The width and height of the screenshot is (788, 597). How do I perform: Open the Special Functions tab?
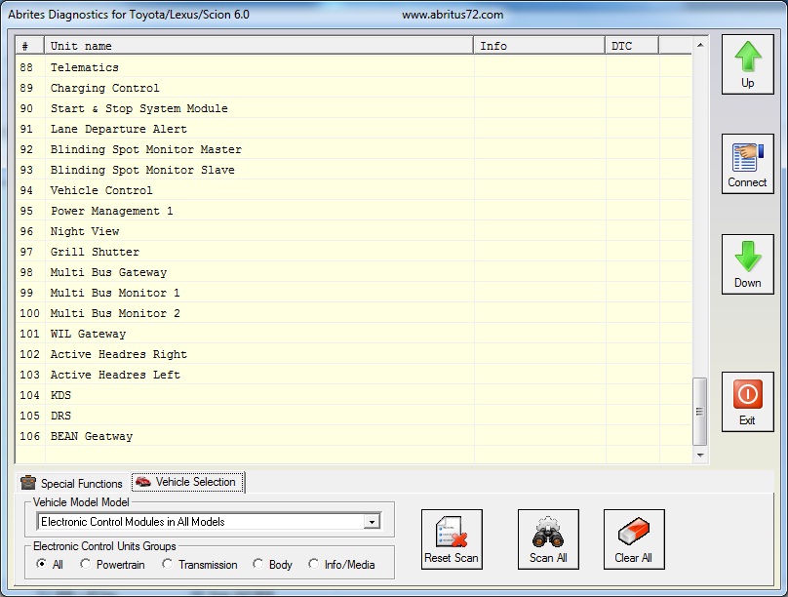[x=72, y=484]
